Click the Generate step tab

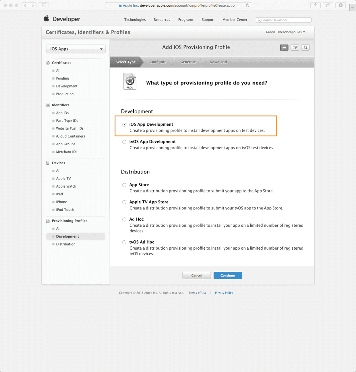click(x=188, y=62)
